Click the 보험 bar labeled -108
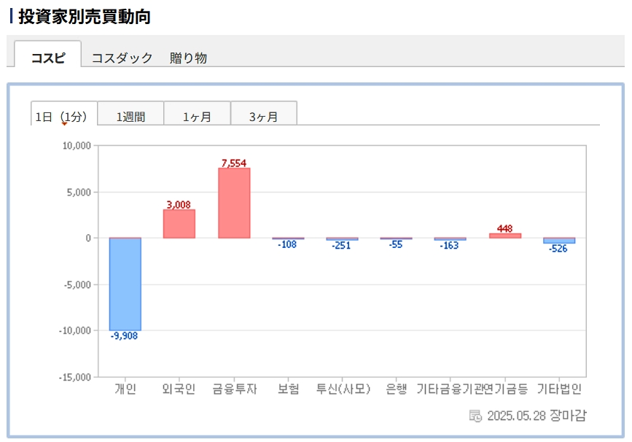632x442 pixels. pos(289,239)
